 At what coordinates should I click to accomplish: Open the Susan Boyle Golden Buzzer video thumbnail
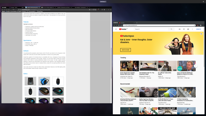click(129, 66)
